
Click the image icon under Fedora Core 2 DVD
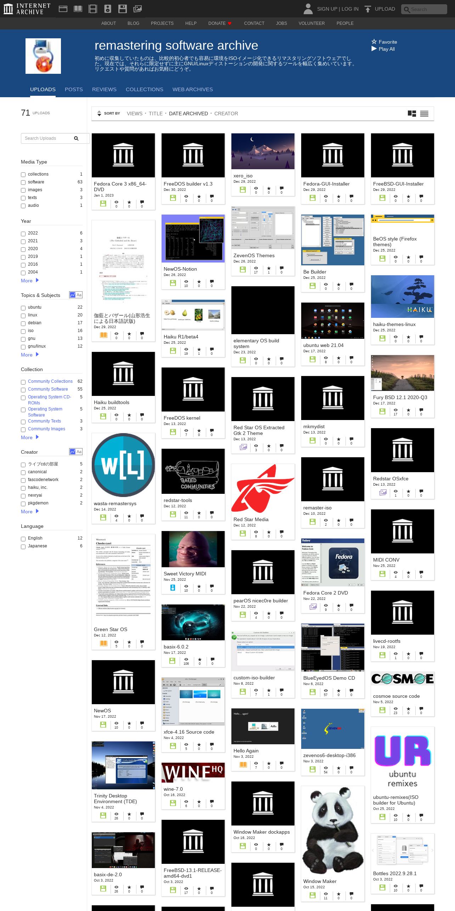313,607
